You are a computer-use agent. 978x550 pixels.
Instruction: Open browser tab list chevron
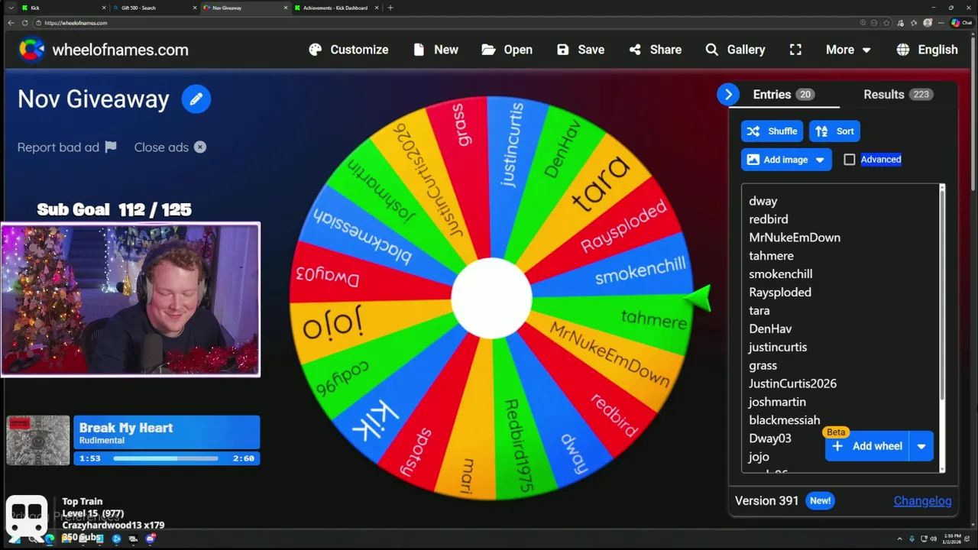point(11,8)
